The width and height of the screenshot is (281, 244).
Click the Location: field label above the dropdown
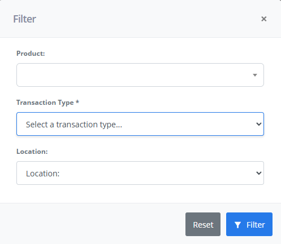click(32, 152)
